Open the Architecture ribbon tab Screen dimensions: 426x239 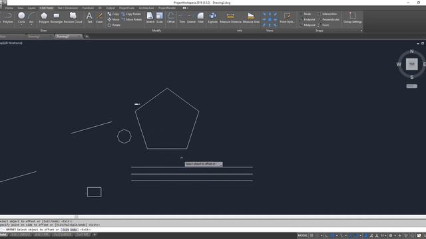pos(146,8)
